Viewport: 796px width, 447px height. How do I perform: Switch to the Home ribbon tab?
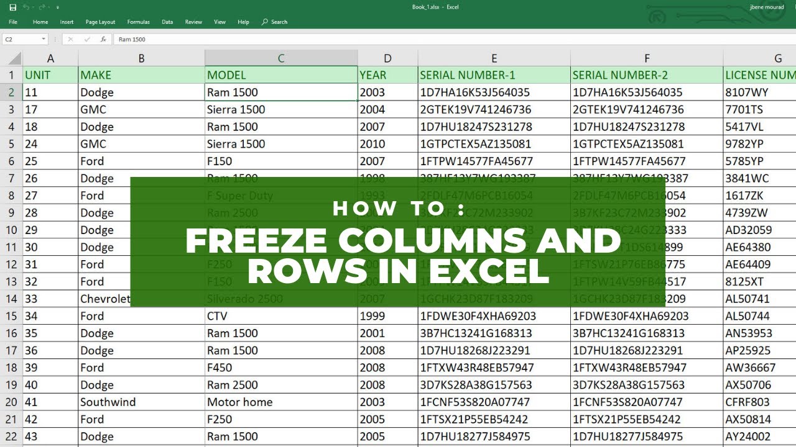point(40,22)
